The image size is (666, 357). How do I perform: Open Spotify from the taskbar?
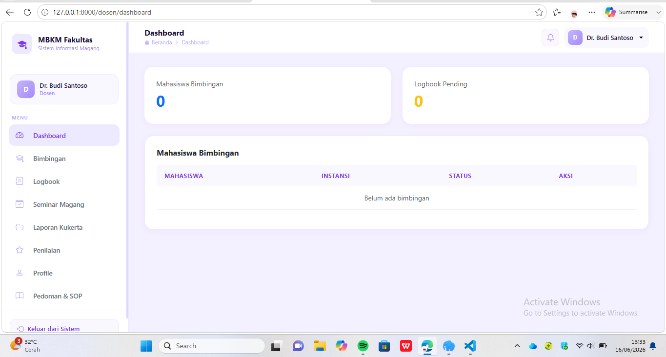pyautogui.click(x=363, y=346)
